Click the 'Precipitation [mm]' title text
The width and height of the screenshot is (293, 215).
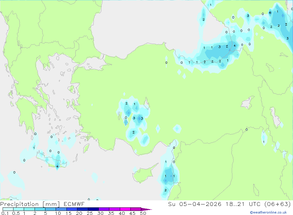tap(30, 204)
